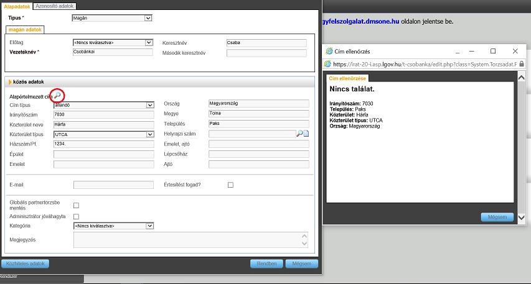Viewport: 531px width, 284px height.
Task: Check the Értesítést fogad? checkbox
Action: [230, 185]
